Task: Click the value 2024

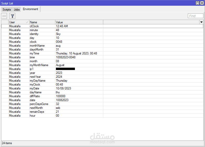Action: coord(59,77)
